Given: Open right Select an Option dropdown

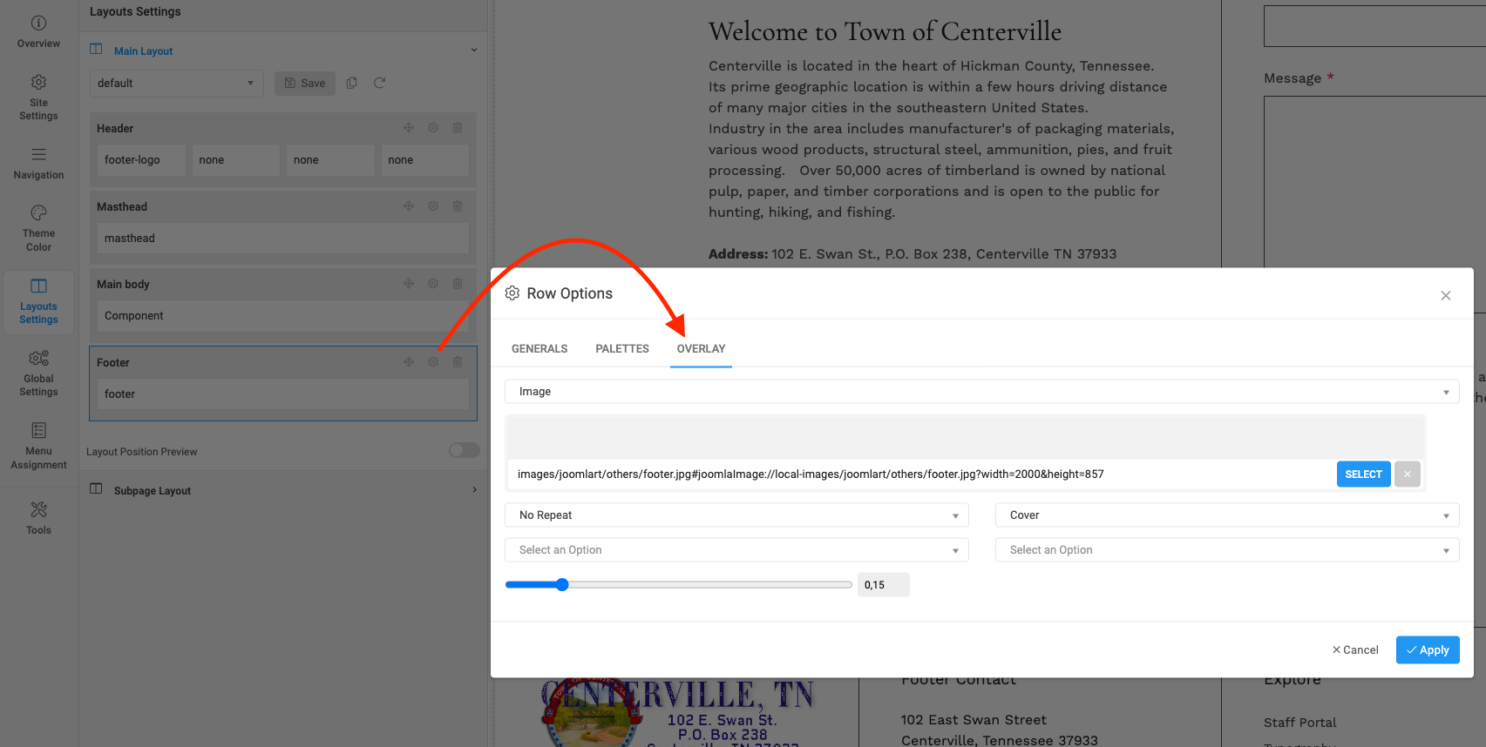Looking at the screenshot, I should tap(1227, 550).
